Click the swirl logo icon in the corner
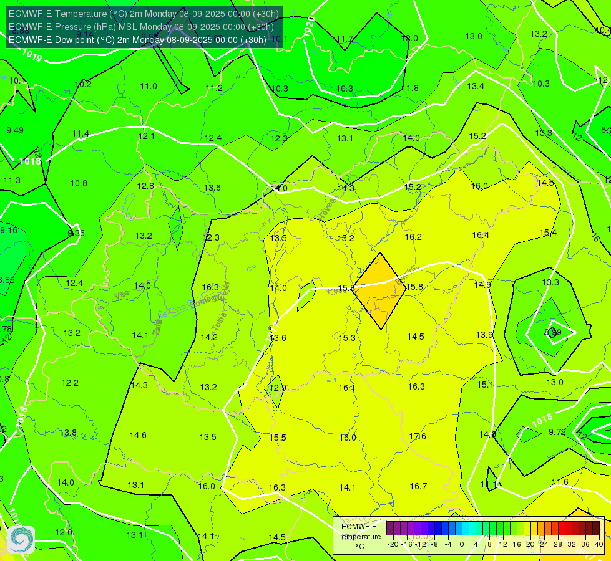Image resolution: width=611 pixels, height=561 pixels. coord(21,540)
